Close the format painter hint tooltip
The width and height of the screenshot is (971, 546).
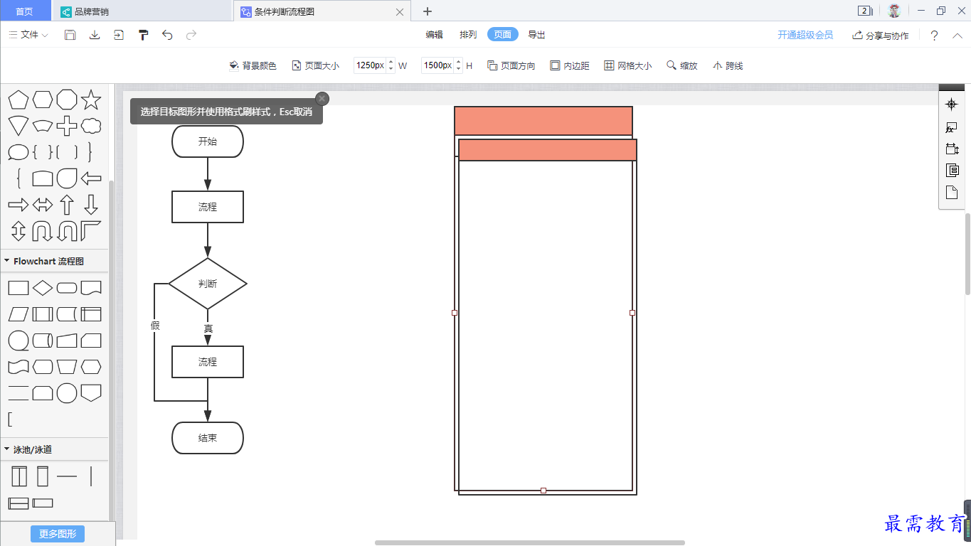[322, 98]
